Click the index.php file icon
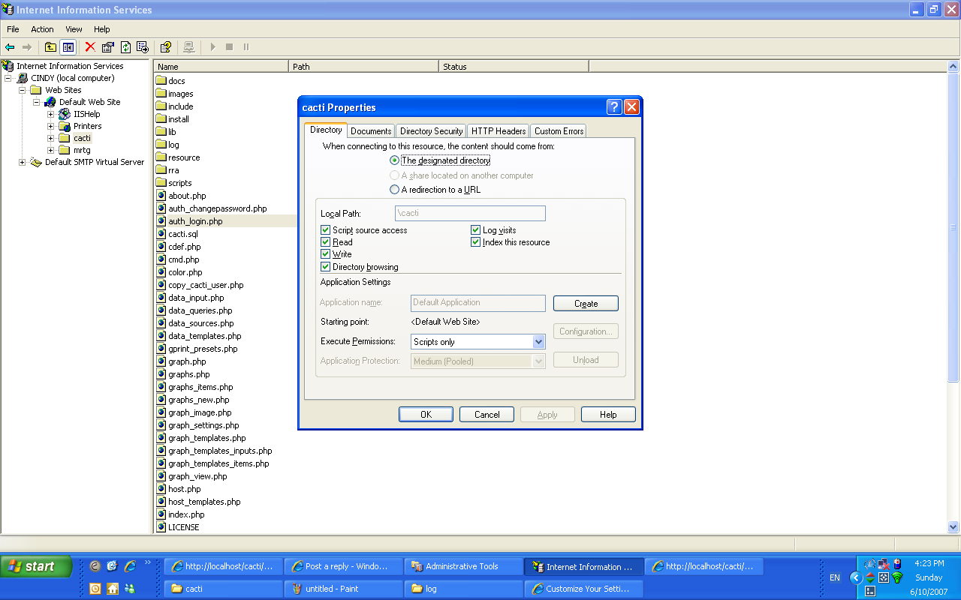This screenshot has height=600, width=961. 161,514
